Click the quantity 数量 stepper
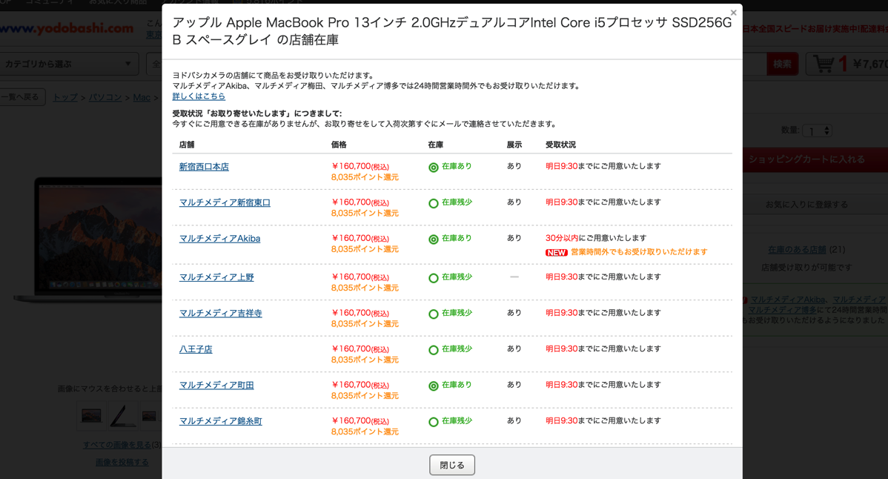The height and width of the screenshot is (479, 888). (x=817, y=131)
